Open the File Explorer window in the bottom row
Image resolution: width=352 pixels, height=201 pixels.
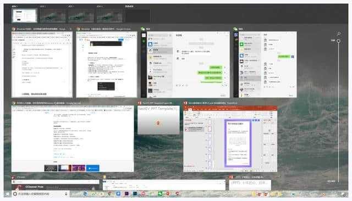point(164,185)
